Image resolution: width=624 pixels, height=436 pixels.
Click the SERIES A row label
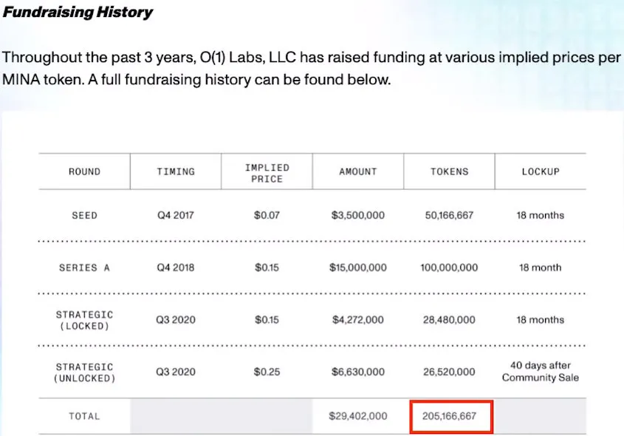tap(84, 268)
